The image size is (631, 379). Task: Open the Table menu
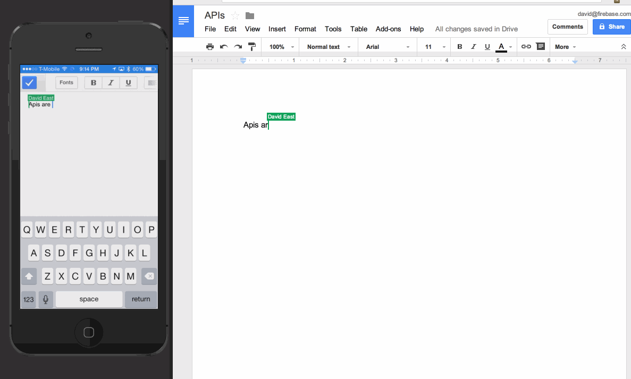coord(359,29)
